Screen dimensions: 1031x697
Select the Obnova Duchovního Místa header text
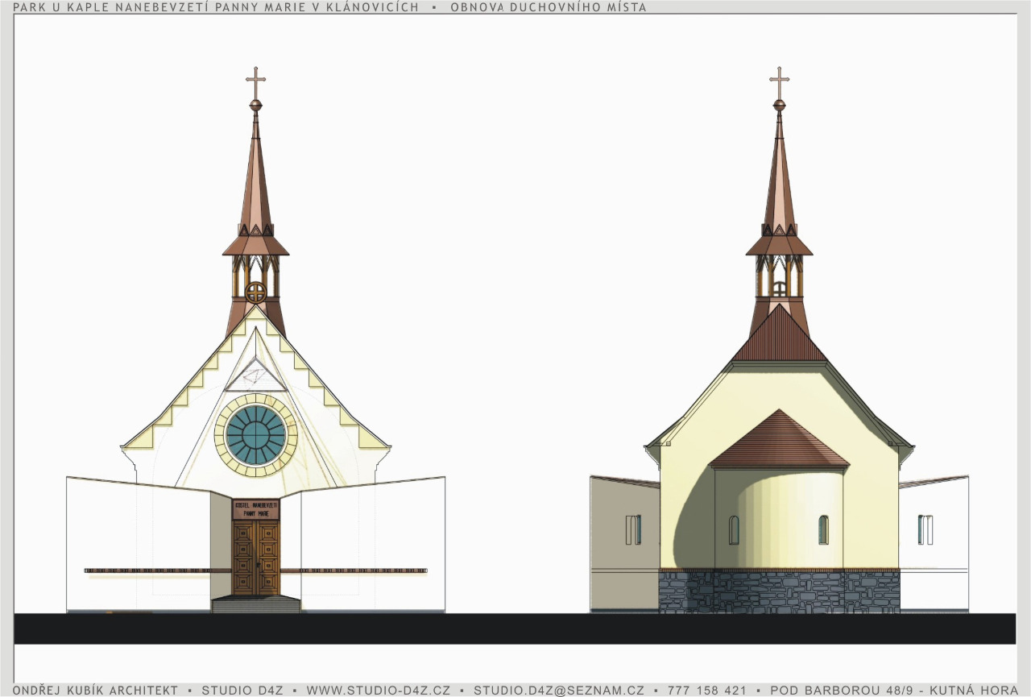tap(548, 7)
